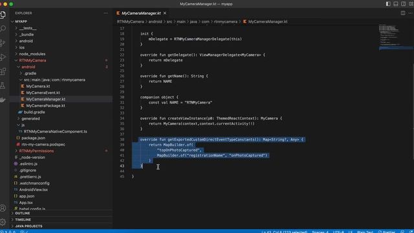The height and width of the screenshot is (233, 414).
Task: Open MyCamera.kt file
Action: click(38, 86)
